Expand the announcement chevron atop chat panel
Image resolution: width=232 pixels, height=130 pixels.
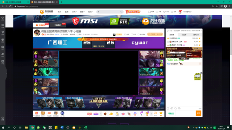coord(201,31)
